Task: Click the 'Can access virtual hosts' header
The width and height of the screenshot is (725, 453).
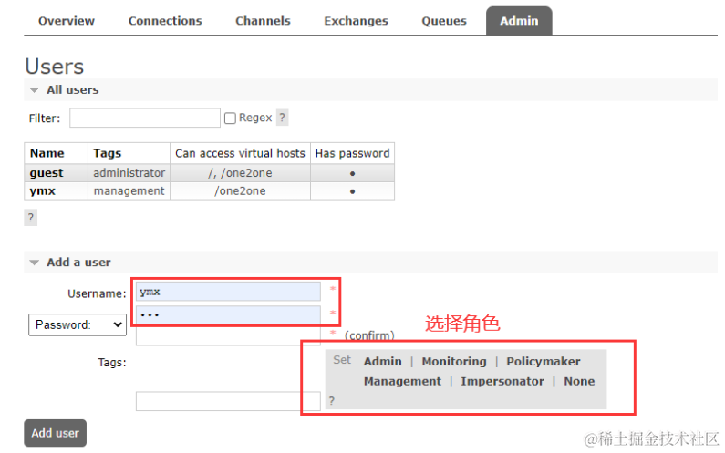Action: click(x=240, y=153)
